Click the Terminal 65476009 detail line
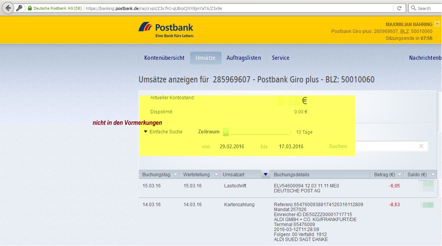Screen dimensions: 442x246 tap(294, 225)
